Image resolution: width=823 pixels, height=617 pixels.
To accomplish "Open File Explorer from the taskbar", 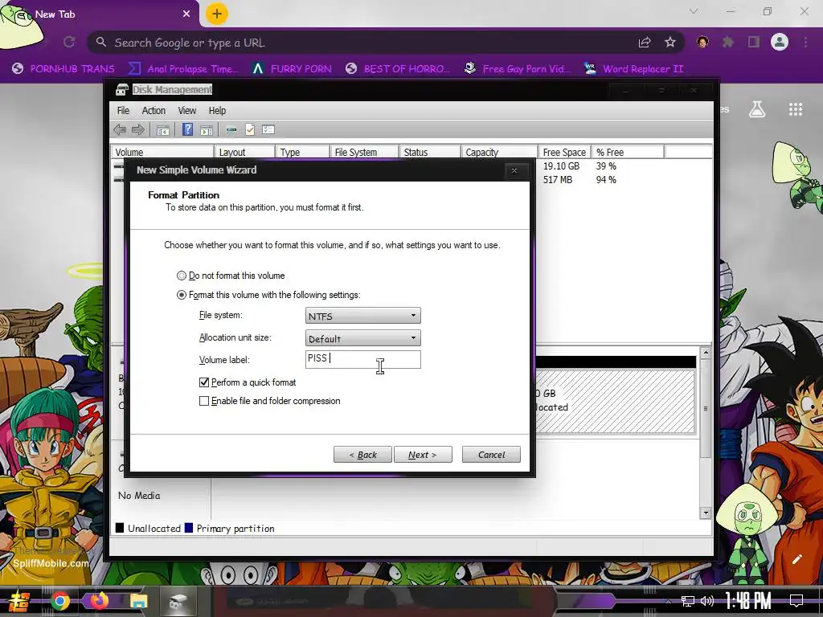I will 138,601.
